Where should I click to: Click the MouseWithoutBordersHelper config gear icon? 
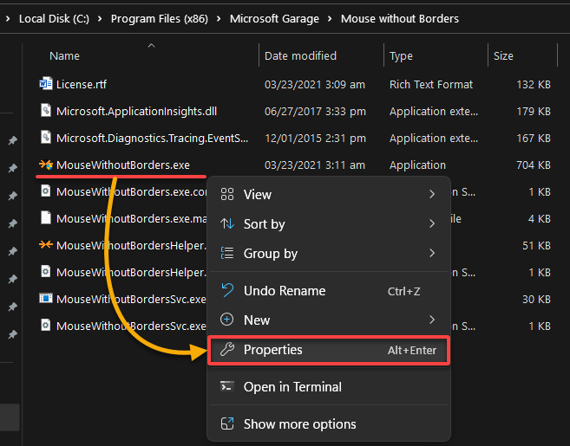pos(46,272)
